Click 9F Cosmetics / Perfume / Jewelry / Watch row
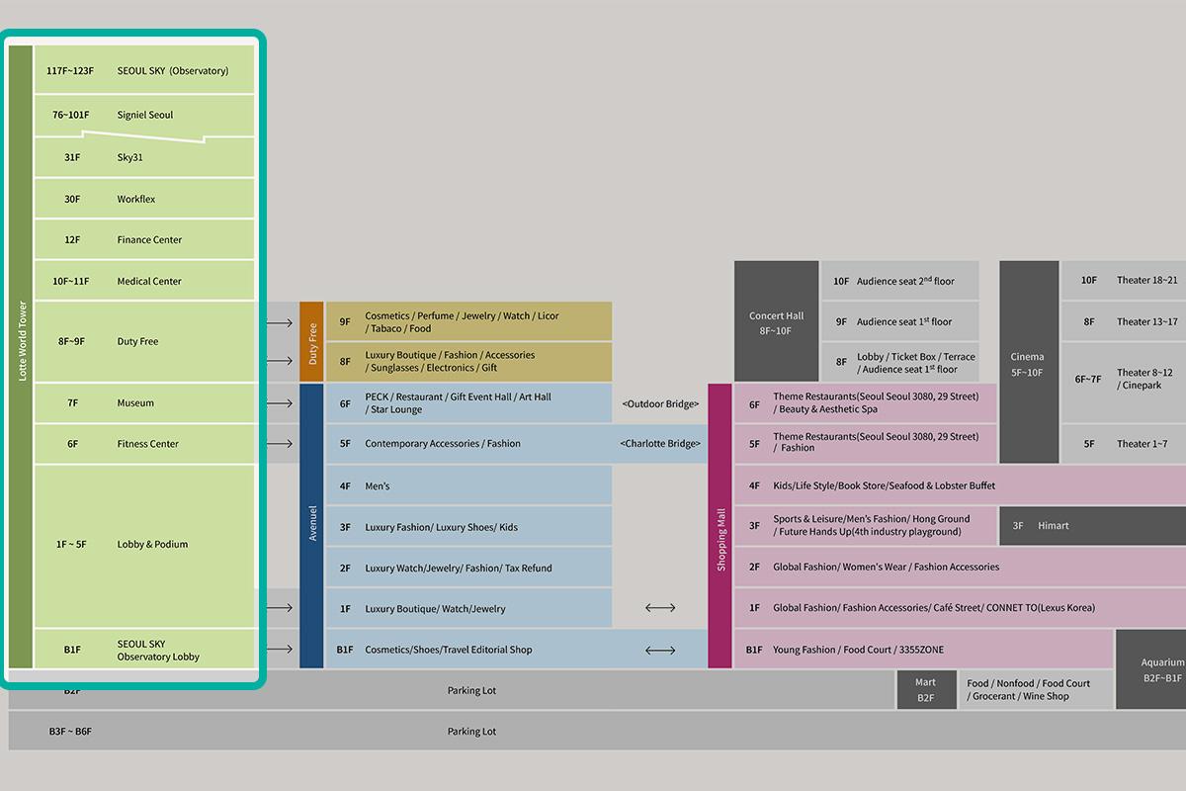 [469, 321]
